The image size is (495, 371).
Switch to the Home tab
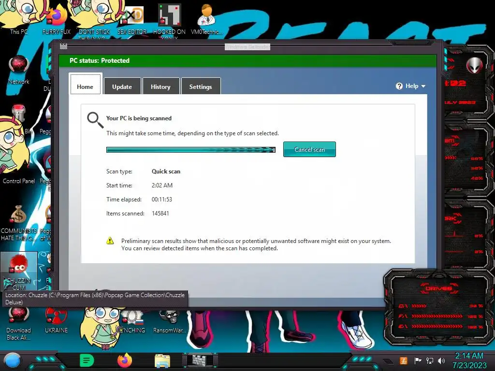(85, 84)
